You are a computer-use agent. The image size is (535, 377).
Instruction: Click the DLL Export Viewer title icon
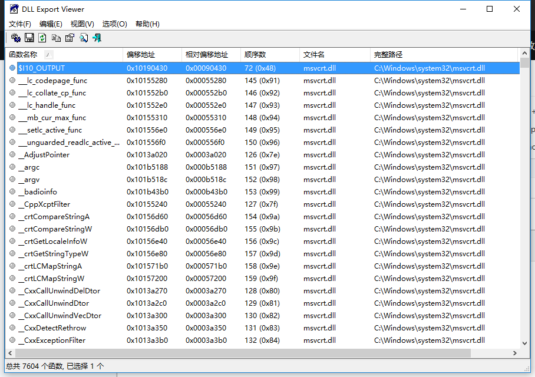pos(14,9)
